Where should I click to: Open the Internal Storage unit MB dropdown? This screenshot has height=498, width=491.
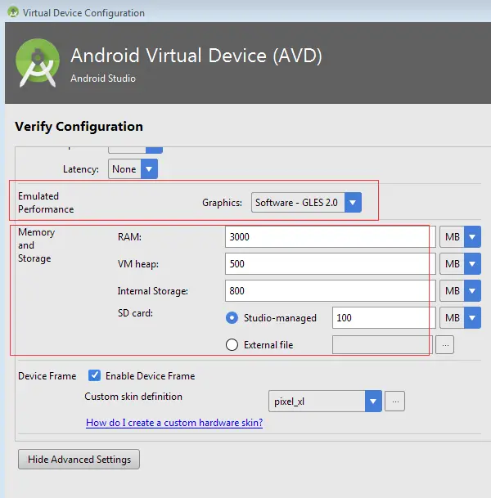pyautogui.click(x=460, y=290)
